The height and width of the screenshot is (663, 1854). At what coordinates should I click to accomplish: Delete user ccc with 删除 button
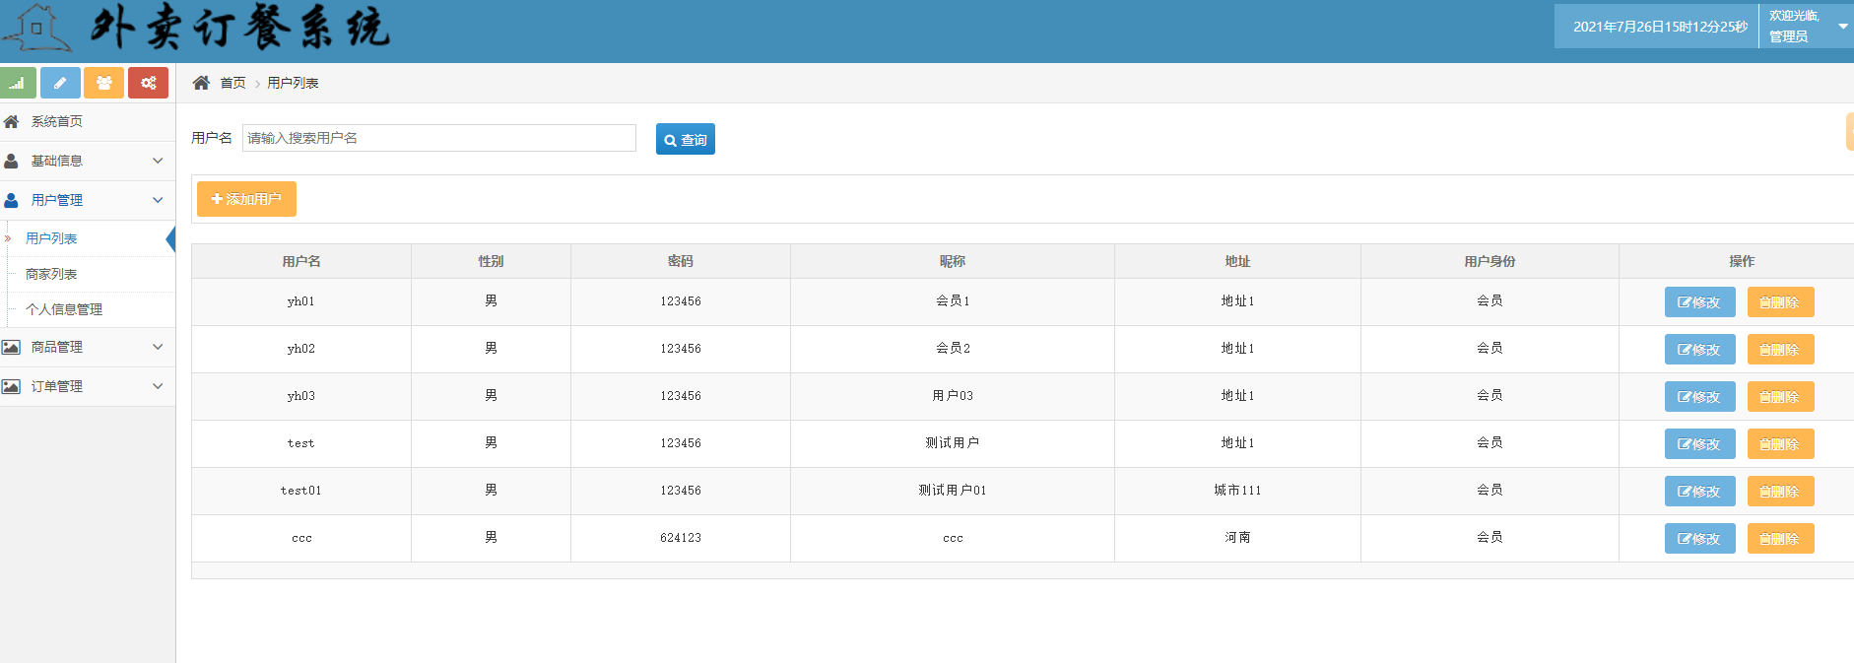[1780, 539]
